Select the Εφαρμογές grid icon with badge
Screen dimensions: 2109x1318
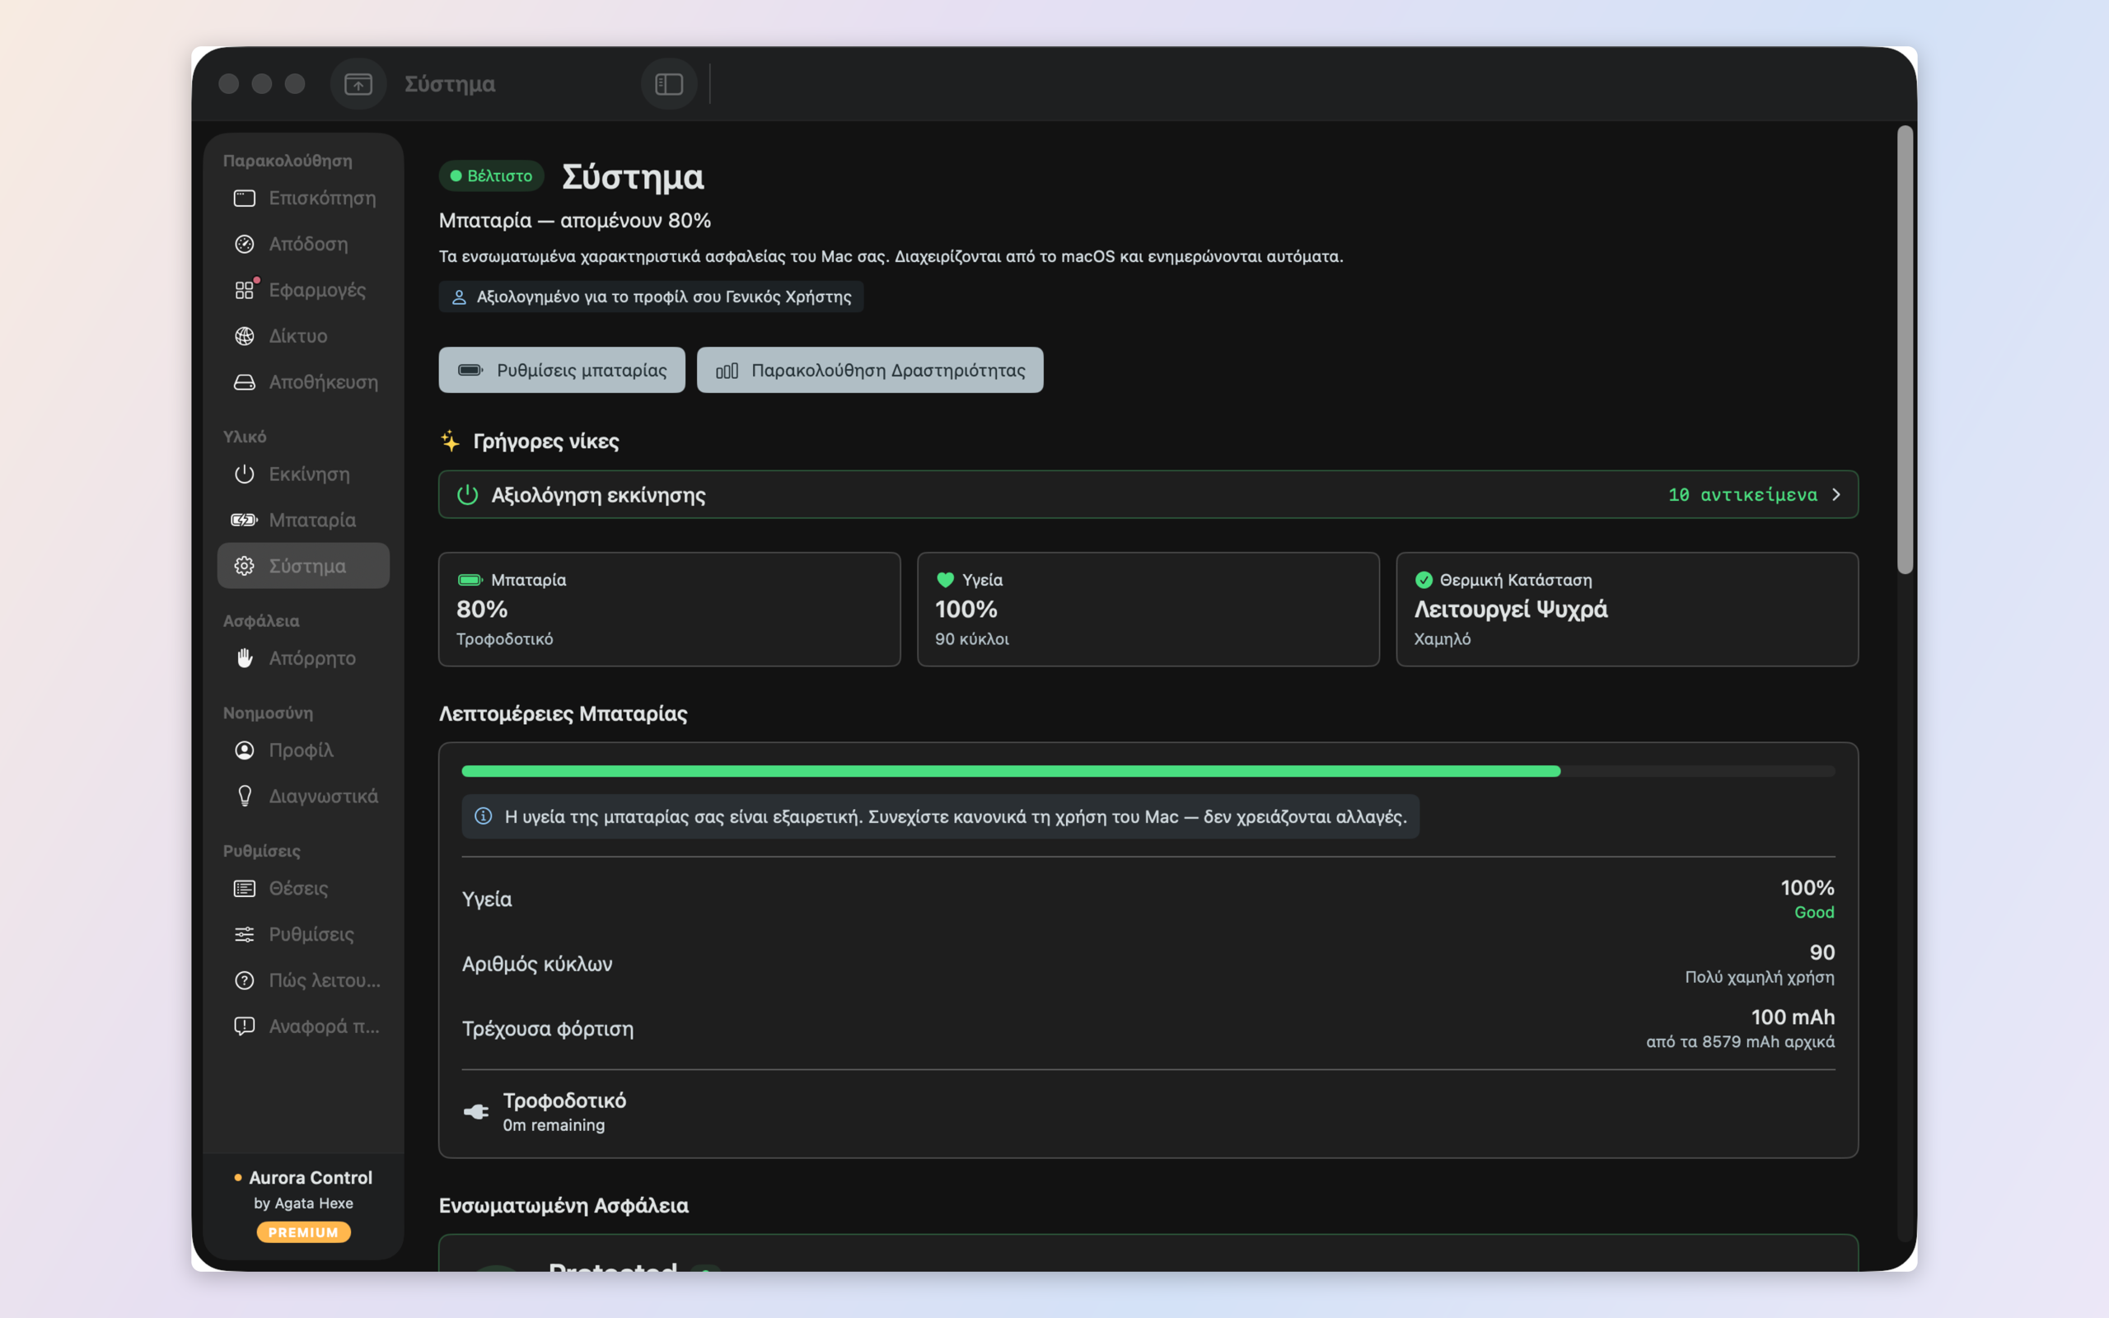pyautogui.click(x=244, y=290)
